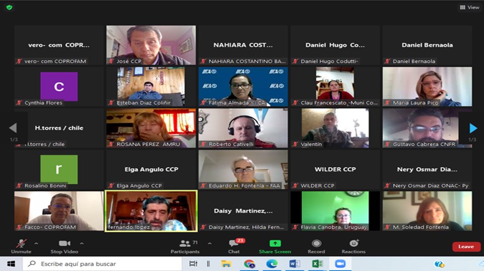This screenshot has width=484, height=271.
Task: Open the Windows Start menu
Action: point(10,264)
